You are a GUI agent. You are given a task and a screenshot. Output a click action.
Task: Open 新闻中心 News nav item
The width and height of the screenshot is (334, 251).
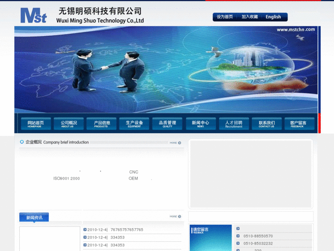201,124
